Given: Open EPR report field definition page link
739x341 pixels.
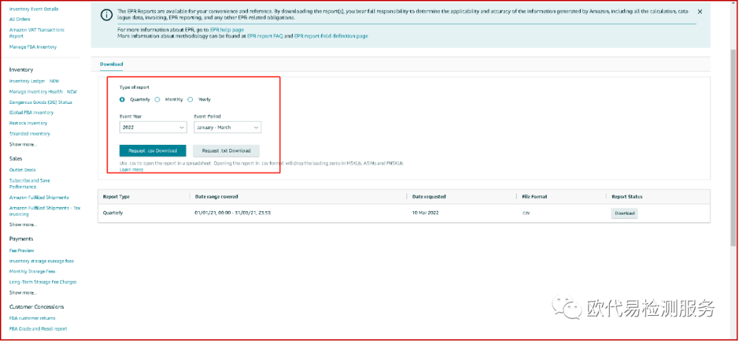Looking at the screenshot, I should tap(331, 36).
